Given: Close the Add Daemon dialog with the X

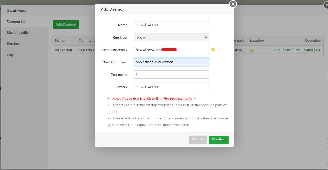Looking at the screenshot, I should (x=233, y=4).
